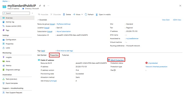Open the myLoadBalancer link
This screenshot has height=94, width=185.
pyautogui.click(x=132, y=38)
